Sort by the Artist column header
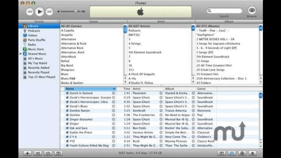This screenshot has width=281, height=158. (148, 89)
